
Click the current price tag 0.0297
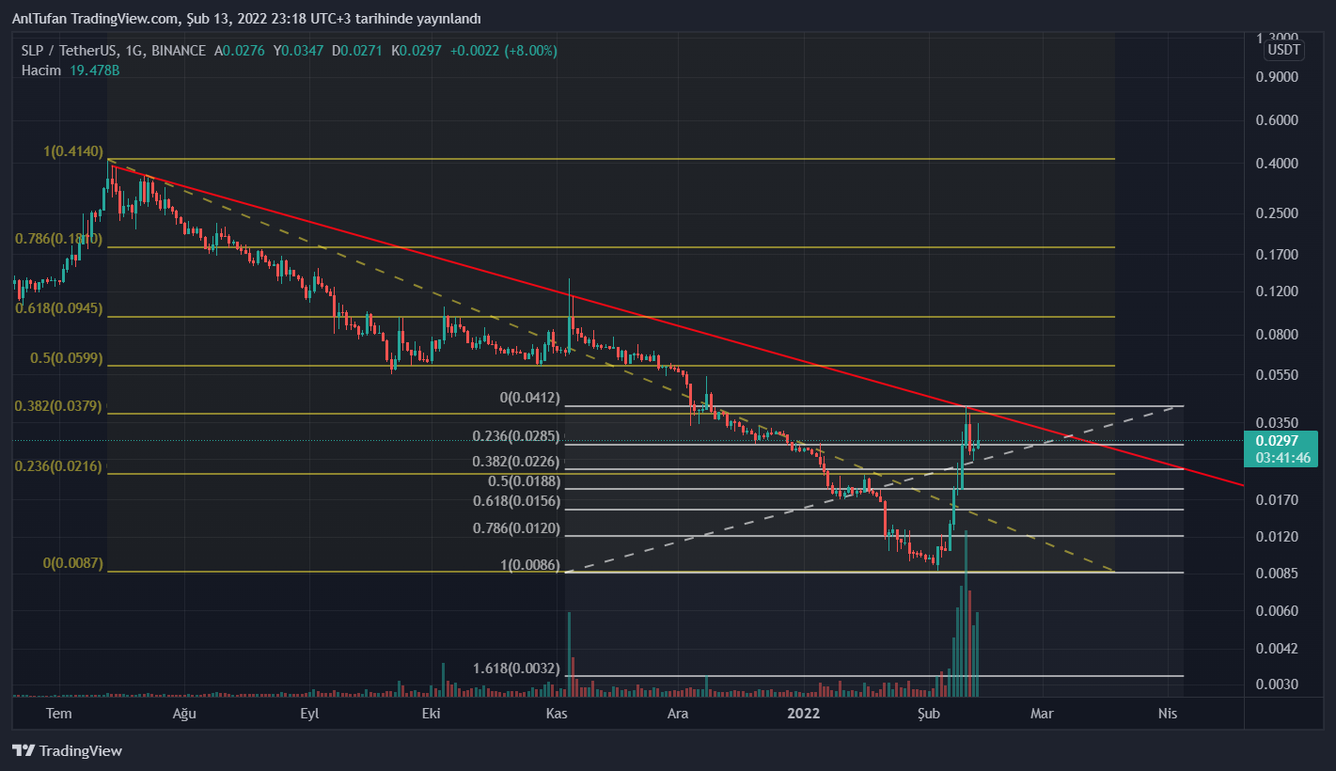[1276, 440]
